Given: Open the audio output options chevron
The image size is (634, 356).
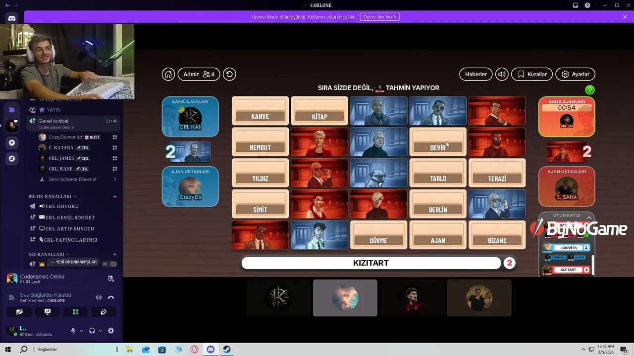Looking at the screenshot, I should [x=100, y=331].
